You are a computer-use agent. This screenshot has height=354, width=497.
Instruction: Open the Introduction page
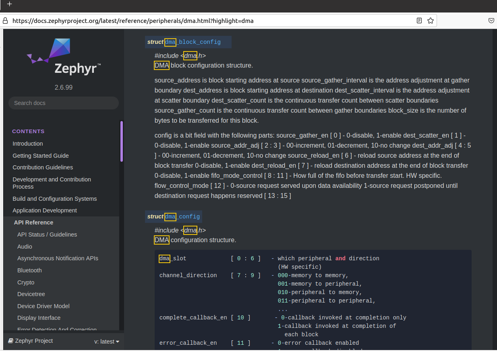tap(27, 144)
